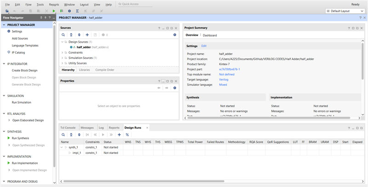
Task: Click Run Synthesis in Flow Navigator
Action: point(20,138)
